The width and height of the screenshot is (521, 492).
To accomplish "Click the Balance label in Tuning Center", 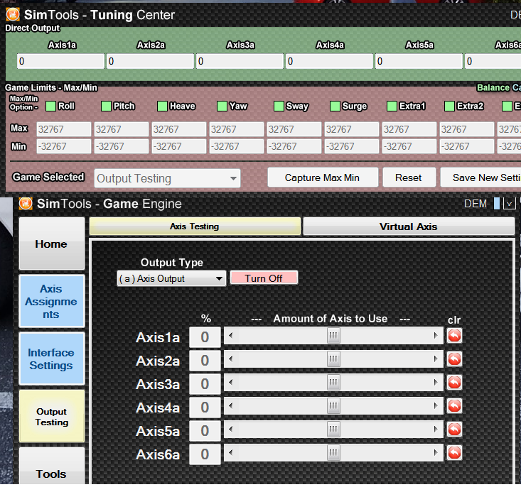I will [493, 87].
